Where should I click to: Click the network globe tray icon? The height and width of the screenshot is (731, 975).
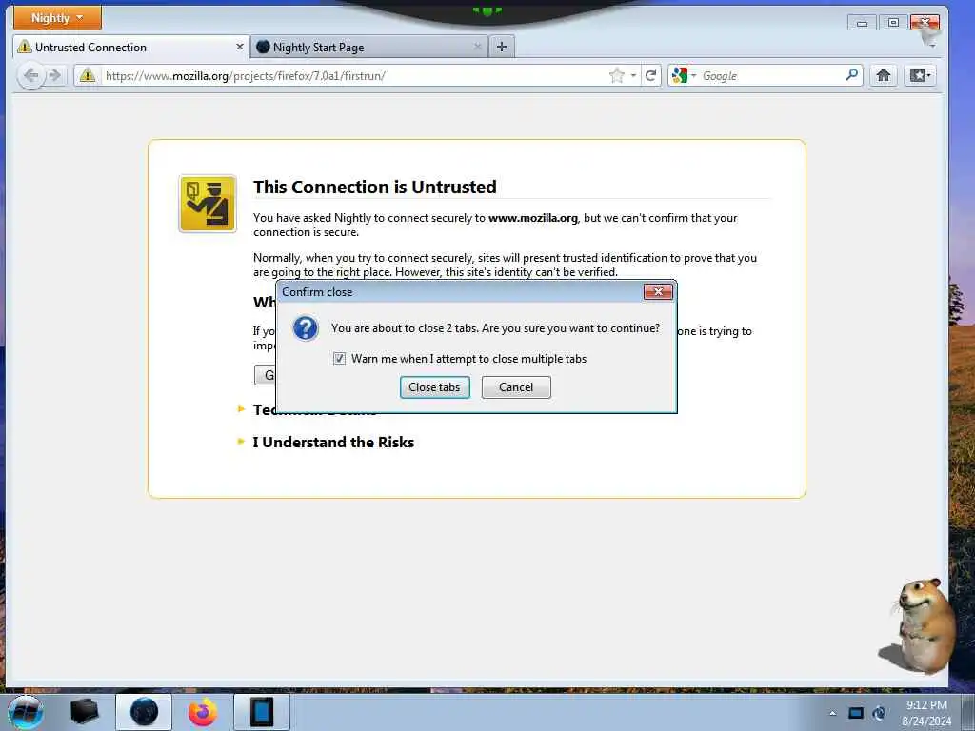pos(879,713)
